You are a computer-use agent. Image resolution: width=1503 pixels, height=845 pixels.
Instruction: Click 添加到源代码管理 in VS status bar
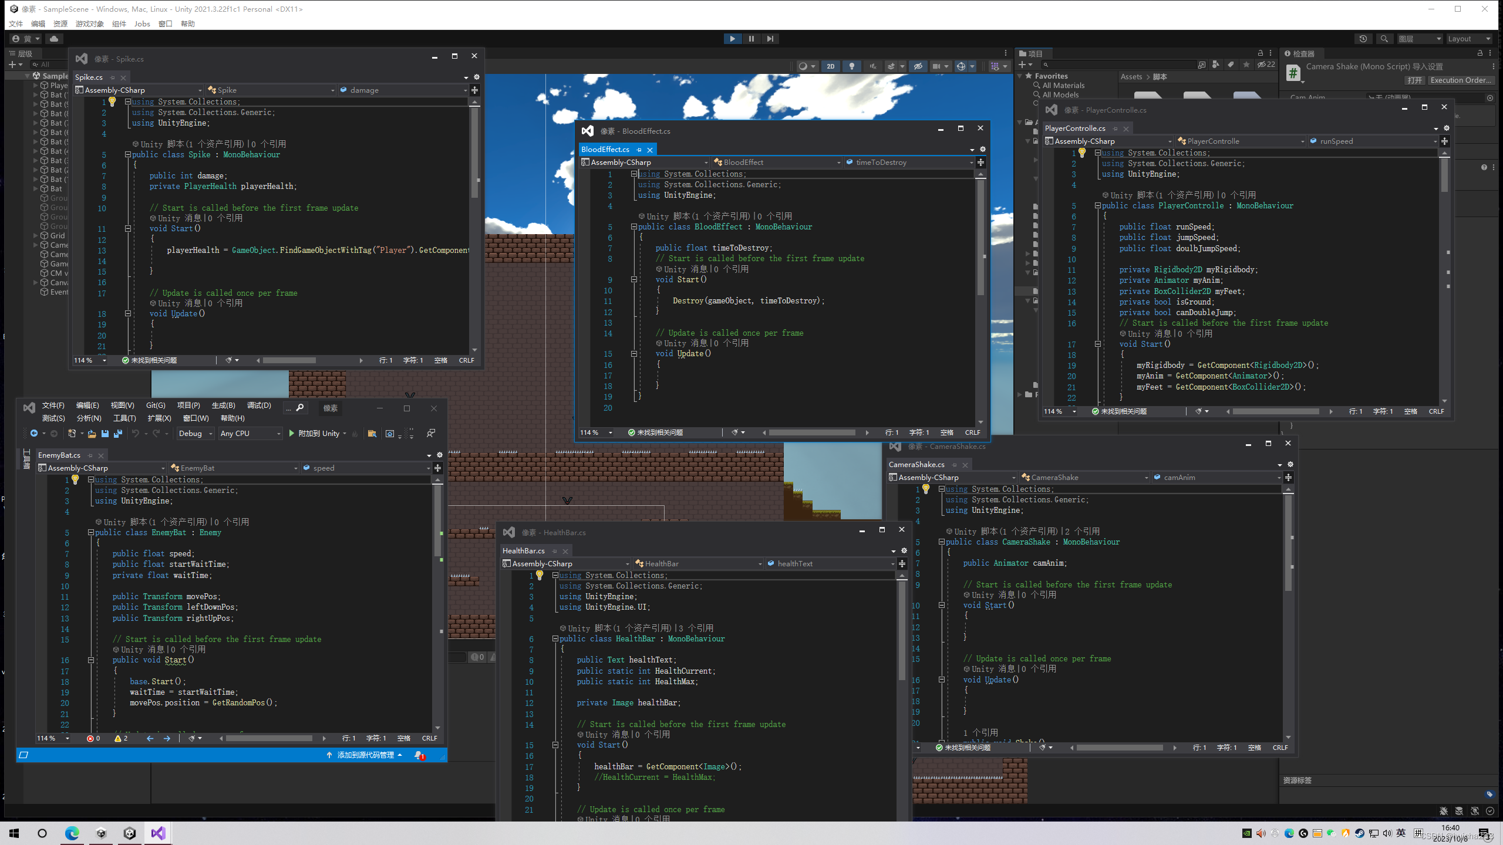click(365, 755)
